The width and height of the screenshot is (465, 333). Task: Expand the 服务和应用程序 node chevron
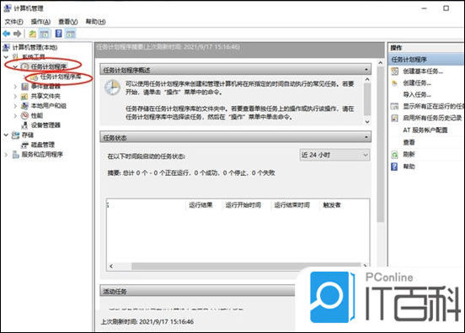click(6, 155)
